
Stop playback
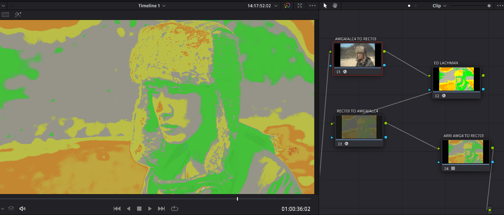tap(139, 209)
